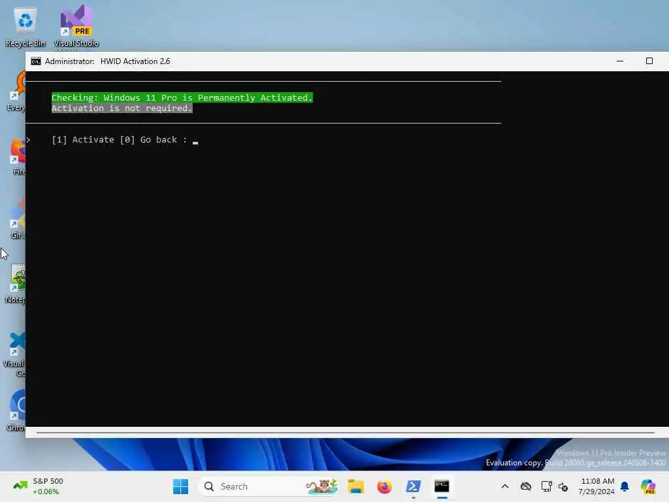Open the Visual Studio Preview desktop shortcut

click(x=76, y=26)
